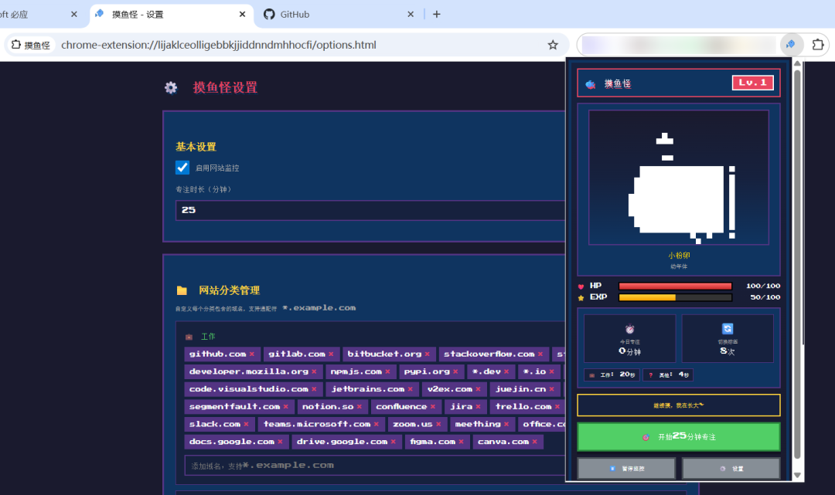Close the GitHub tab
This screenshot has width=835, height=495.
coord(411,15)
